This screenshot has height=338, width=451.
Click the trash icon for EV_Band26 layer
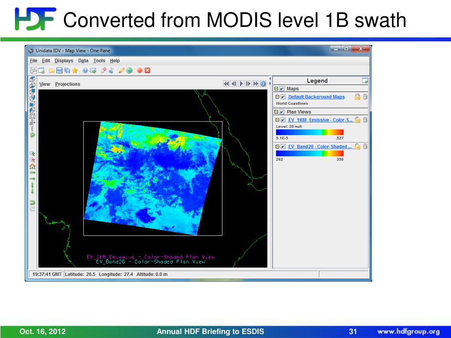pos(365,147)
